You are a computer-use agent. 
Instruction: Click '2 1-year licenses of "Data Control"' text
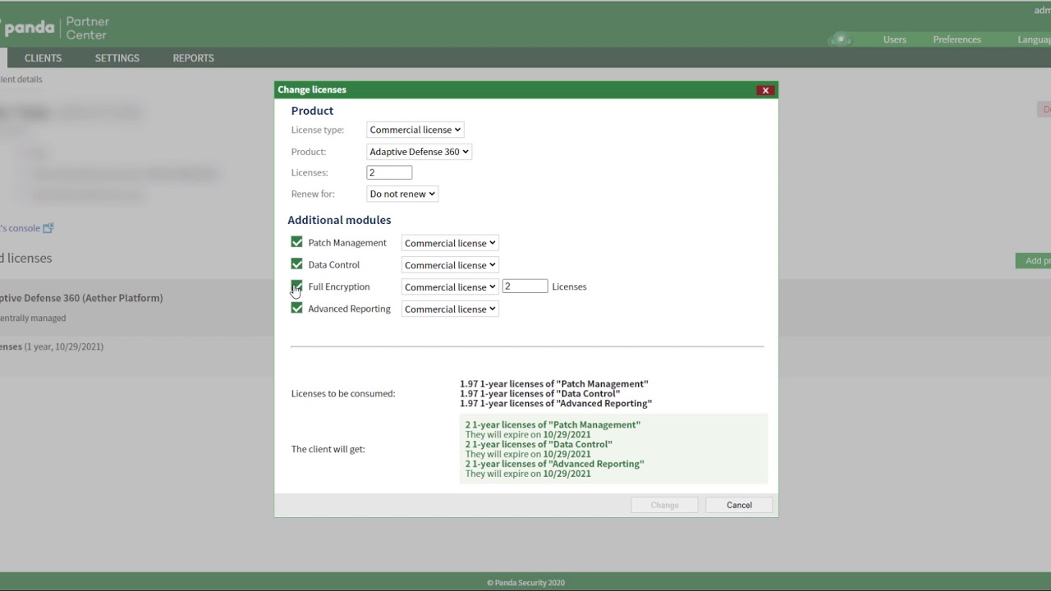[539, 444]
